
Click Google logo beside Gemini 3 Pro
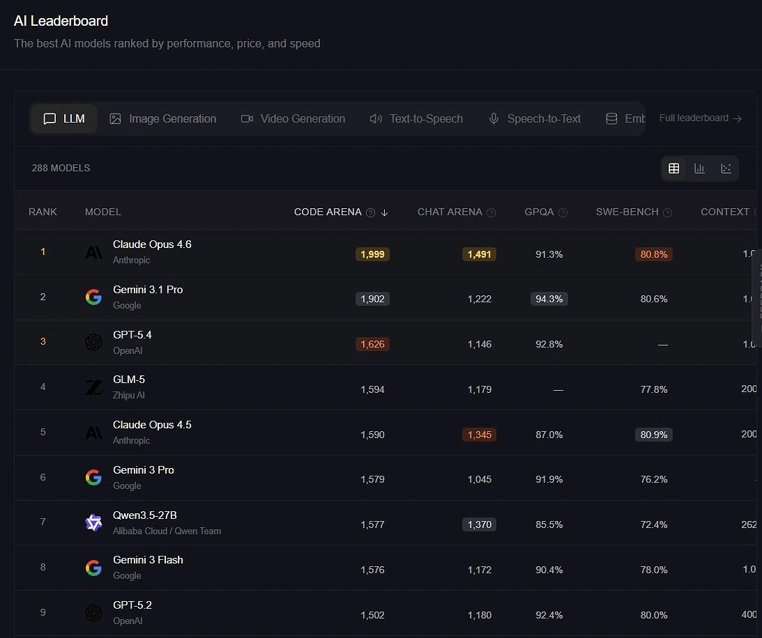pos(94,477)
